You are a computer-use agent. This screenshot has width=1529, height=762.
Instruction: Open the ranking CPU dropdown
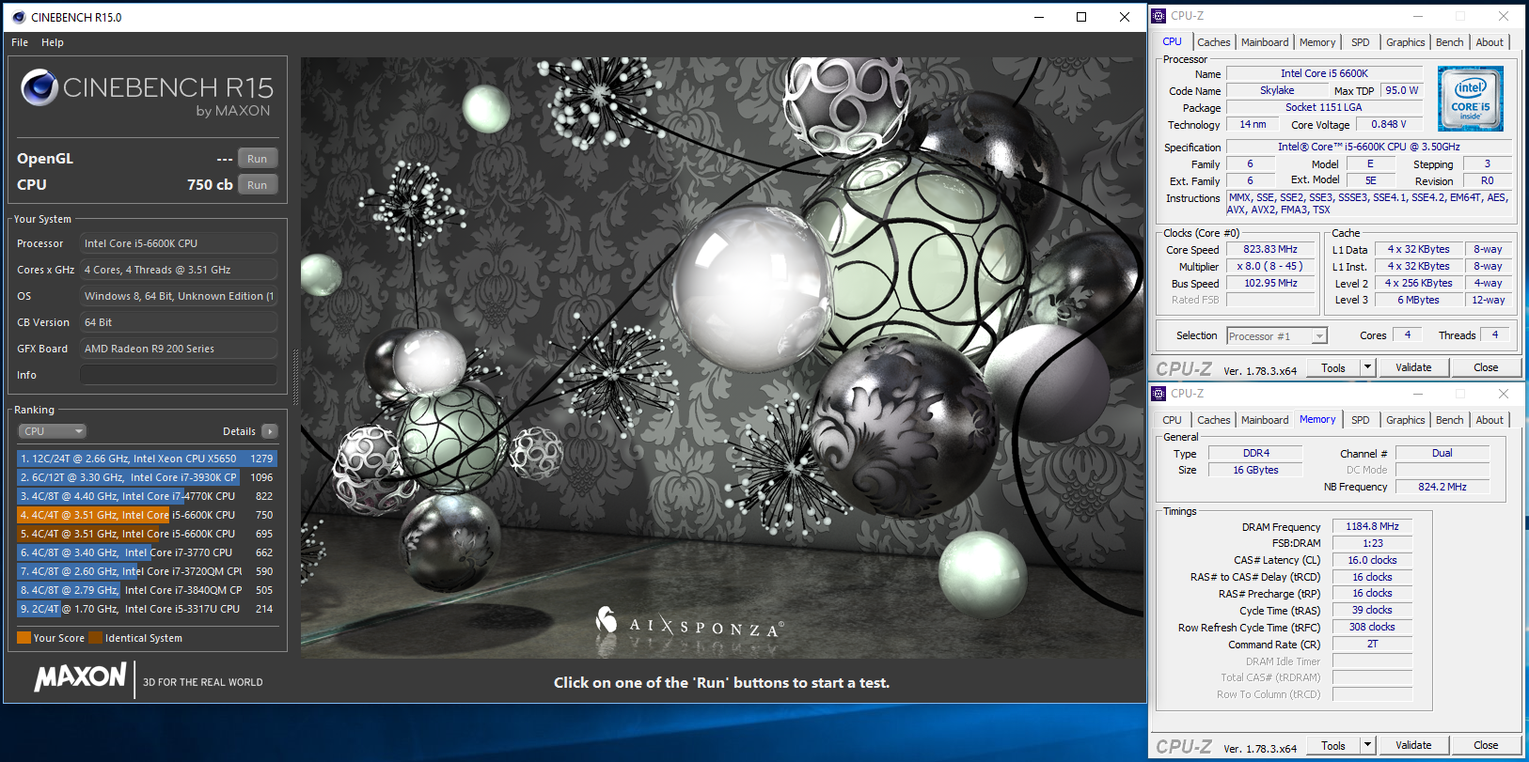pos(53,431)
